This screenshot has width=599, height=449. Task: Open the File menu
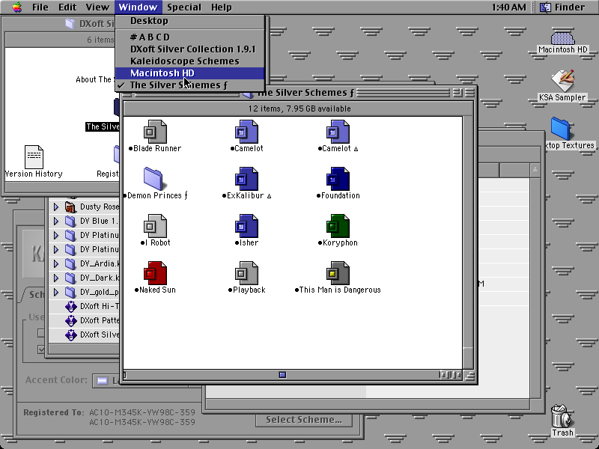pos(40,7)
